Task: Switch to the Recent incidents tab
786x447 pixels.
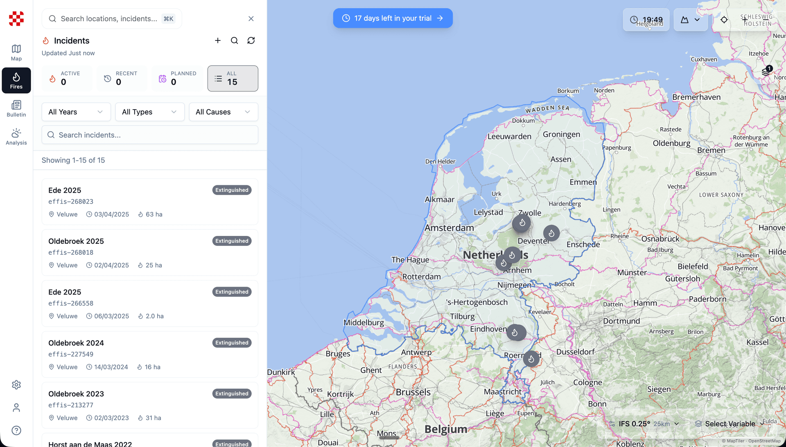Action: coord(122,79)
